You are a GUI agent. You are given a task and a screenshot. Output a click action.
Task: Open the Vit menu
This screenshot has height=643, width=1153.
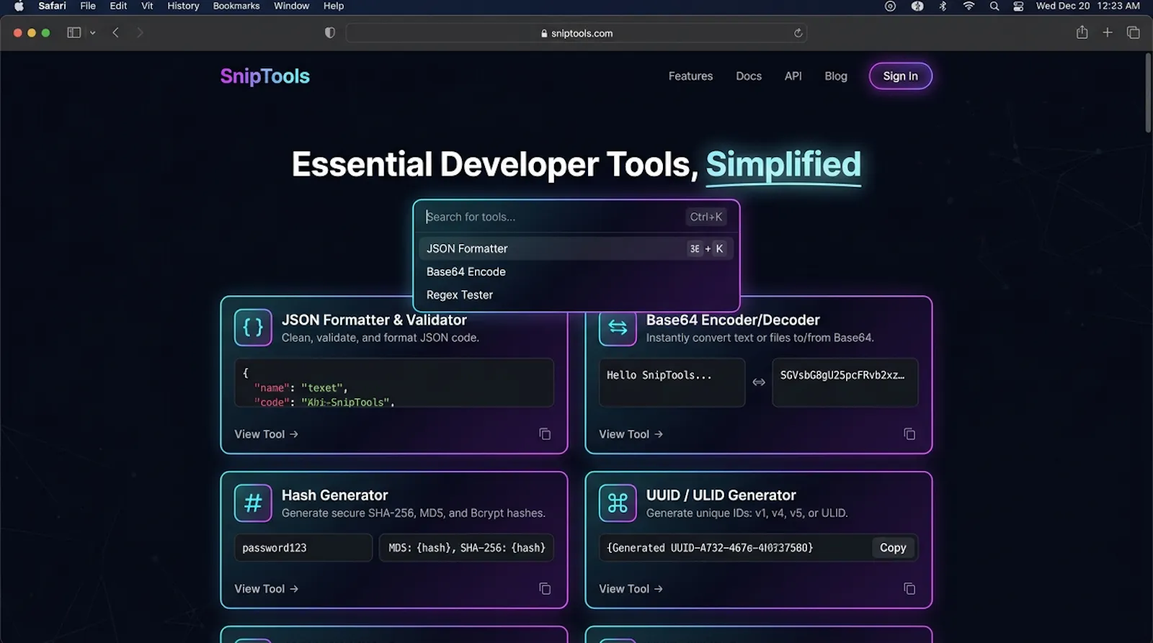tap(147, 6)
